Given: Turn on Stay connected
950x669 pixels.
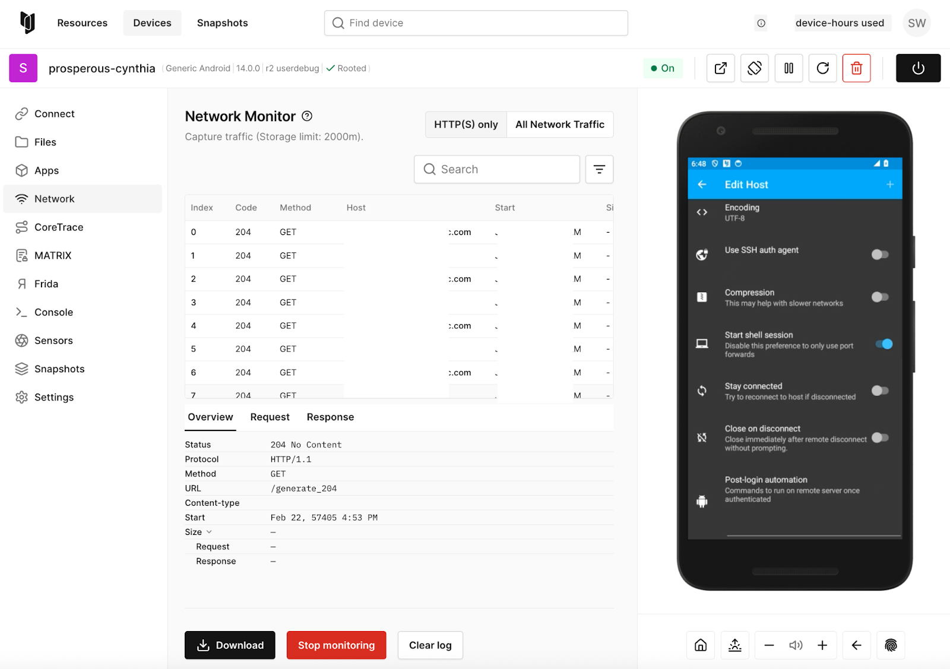Looking at the screenshot, I should pyautogui.click(x=881, y=390).
